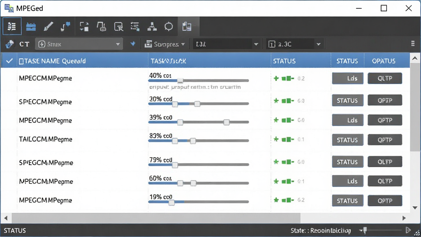Viewport: 421px width, 237px height.
Task: Open the Strux combo box
Action: 79,44
